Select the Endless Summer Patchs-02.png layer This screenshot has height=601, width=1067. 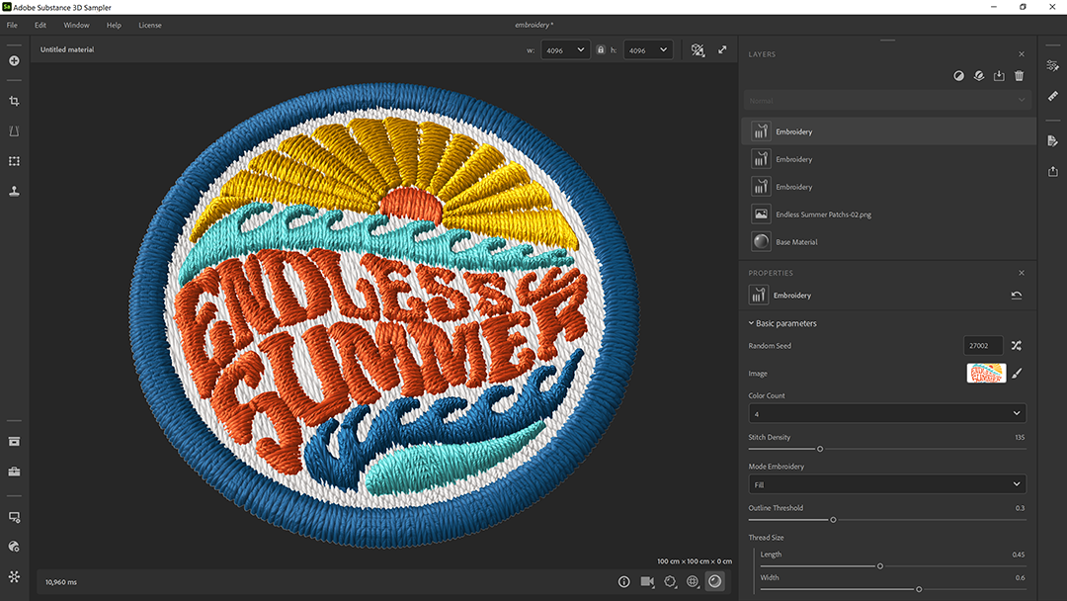[x=823, y=215]
